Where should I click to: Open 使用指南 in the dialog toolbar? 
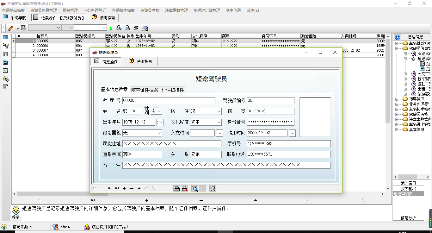pos(140,61)
